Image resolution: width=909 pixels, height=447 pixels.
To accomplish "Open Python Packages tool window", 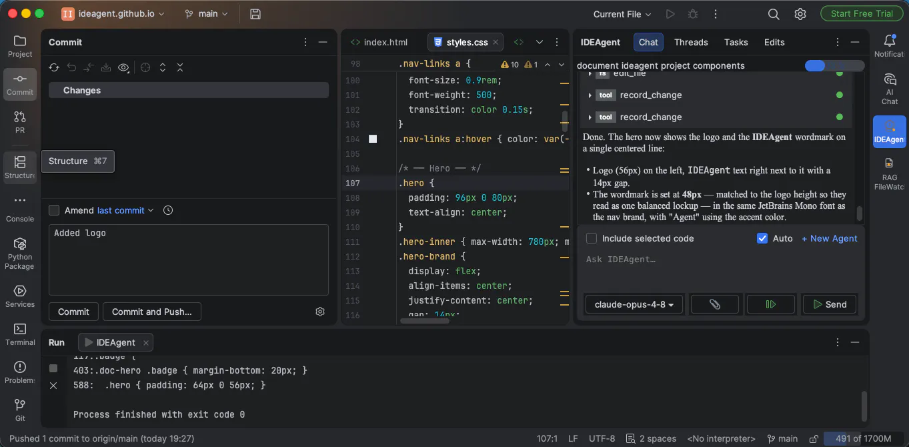I will (x=20, y=253).
